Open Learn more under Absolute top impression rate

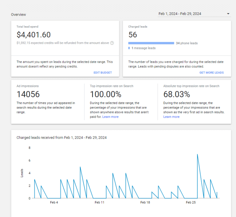coord(171,117)
